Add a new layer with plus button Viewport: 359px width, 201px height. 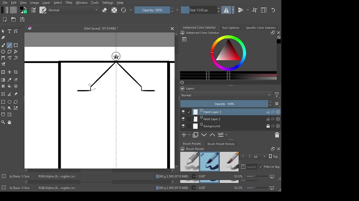[184, 135]
